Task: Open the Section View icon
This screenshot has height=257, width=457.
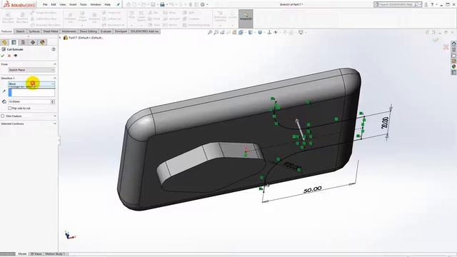Action: point(235,32)
